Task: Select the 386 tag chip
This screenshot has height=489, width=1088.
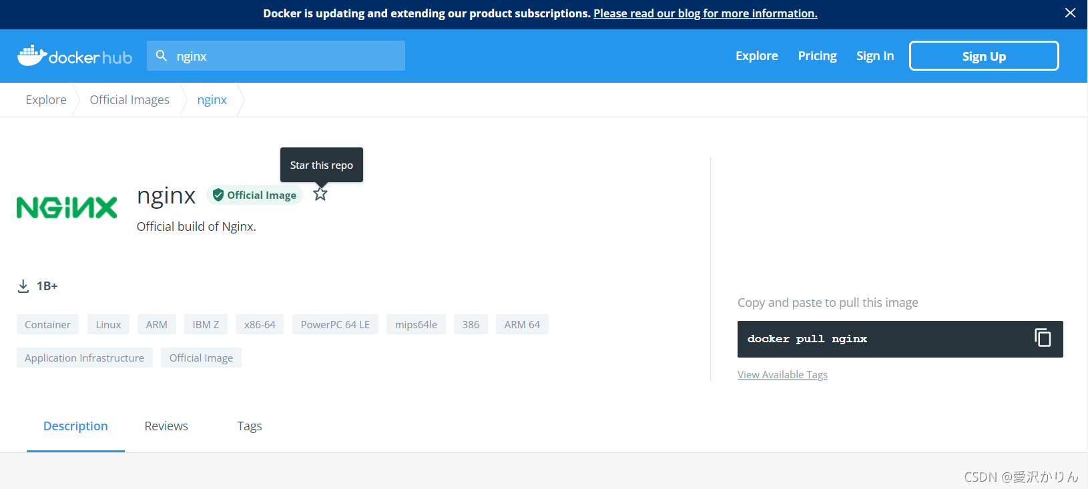Action: (471, 324)
